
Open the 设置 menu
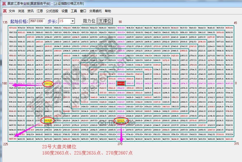pos(64,11)
